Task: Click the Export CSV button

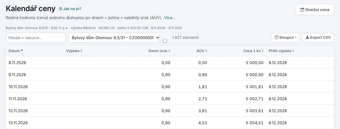Action: pos(318,37)
